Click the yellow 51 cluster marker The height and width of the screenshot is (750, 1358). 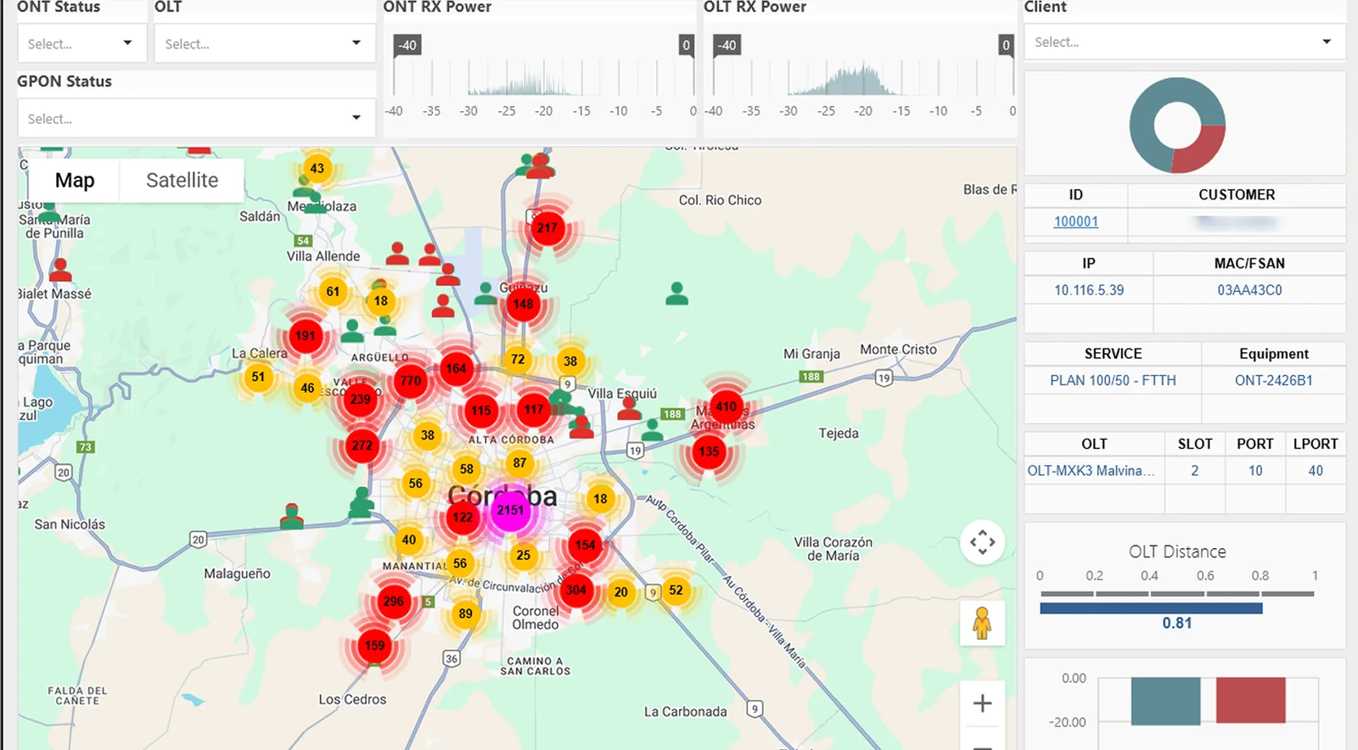(x=258, y=377)
